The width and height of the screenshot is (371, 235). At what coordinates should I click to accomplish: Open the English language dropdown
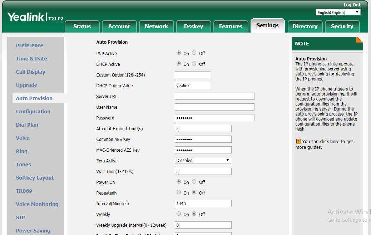338,12
